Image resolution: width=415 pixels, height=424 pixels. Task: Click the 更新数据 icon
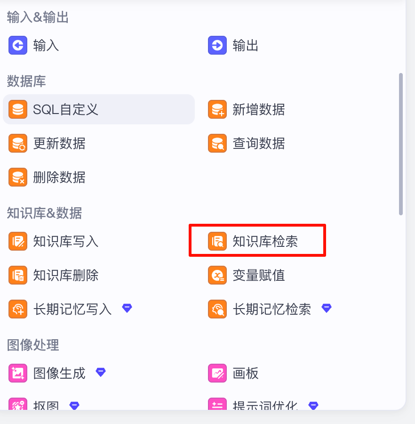18,143
